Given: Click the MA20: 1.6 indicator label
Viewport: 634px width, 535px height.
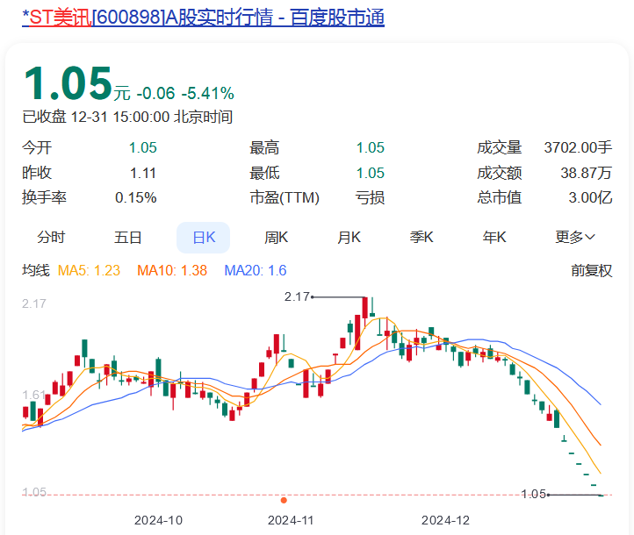Looking at the screenshot, I should 256,270.
